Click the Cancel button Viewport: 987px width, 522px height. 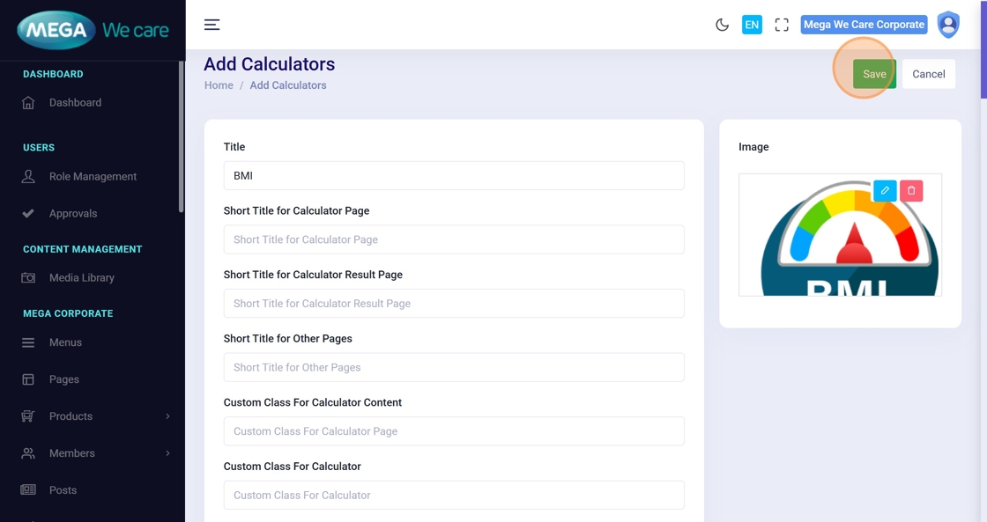coord(928,74)
